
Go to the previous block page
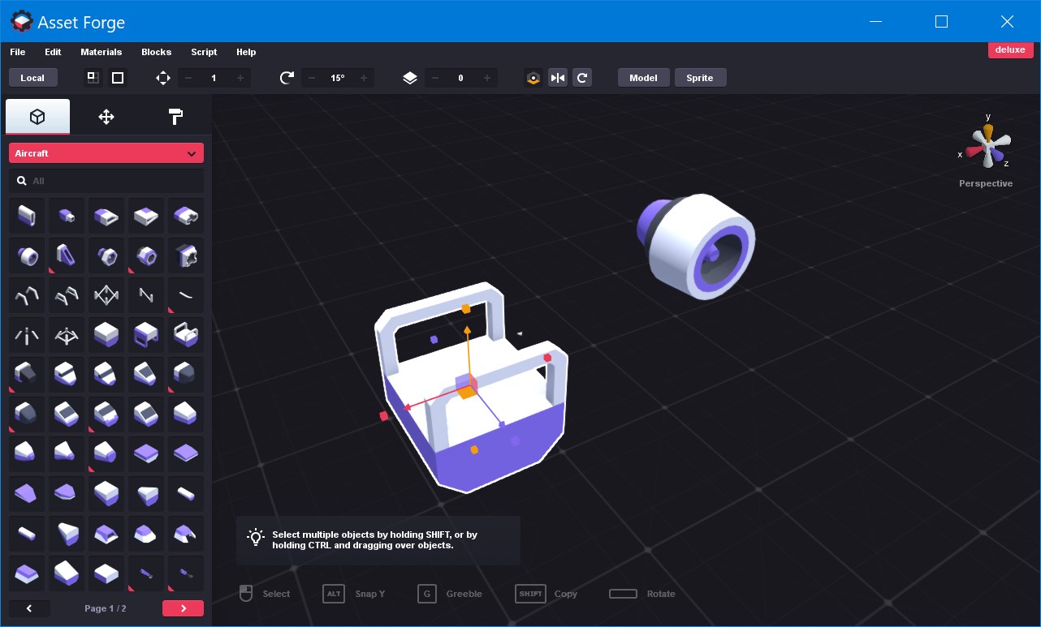(29, 608)
